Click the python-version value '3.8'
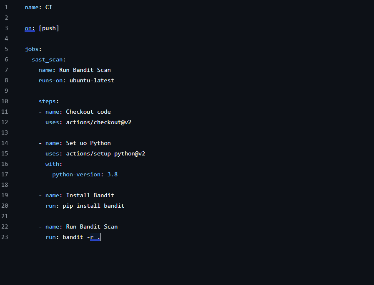 click(x=112, y=174)
